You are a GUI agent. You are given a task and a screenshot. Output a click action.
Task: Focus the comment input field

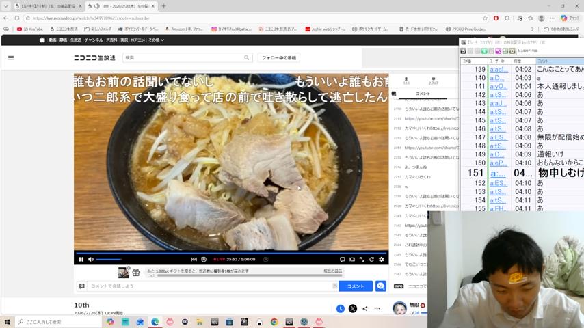[x=211, y=286]
